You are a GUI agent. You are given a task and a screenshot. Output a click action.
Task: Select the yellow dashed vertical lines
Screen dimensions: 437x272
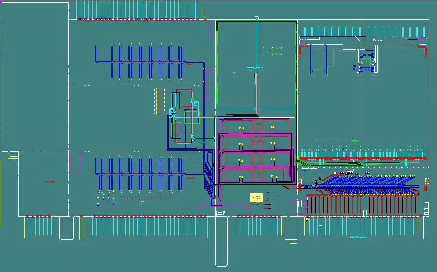click(x=157, y=100)
